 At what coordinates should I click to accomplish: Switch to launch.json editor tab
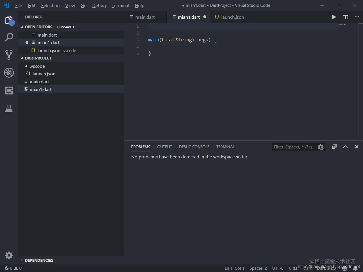[x=232, y=17]
